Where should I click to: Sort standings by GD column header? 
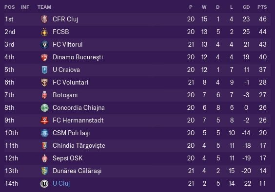click(246, 7)
